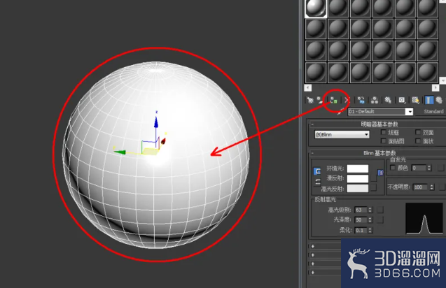Open 漫反射 diffuse color swatch

(358, 178)
